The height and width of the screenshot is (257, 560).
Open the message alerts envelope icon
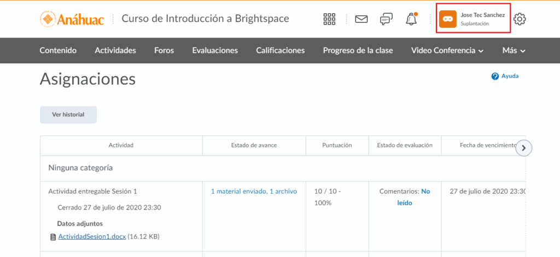pos(361,19)
